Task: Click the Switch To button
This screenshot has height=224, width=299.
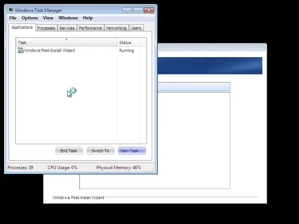Action: [x=100, y=151]
